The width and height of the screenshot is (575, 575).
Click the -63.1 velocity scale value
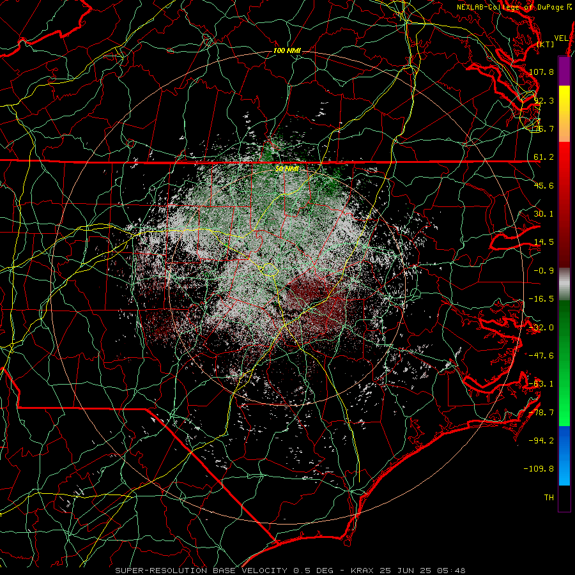tap(541, 384)
